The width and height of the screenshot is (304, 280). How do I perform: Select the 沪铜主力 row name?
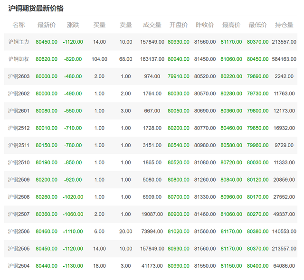[x=19, y=42]
